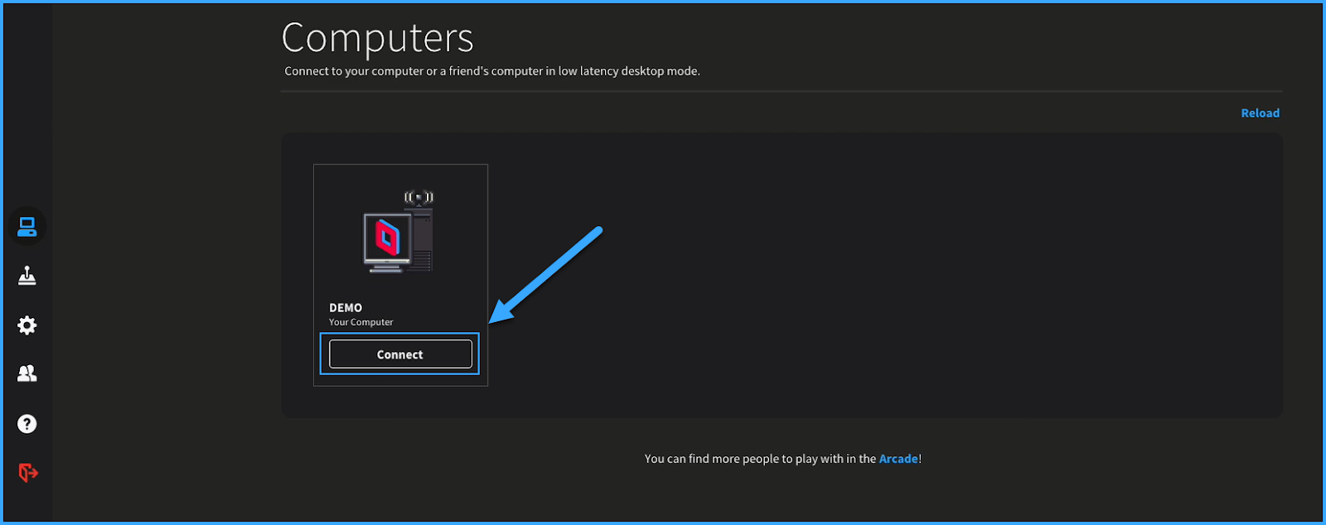Image resolution: width=1326 pixels, height=525 pixels.
Task: Open the Arcade joystick icon in sidebar
Action: [x=27, y=276]
